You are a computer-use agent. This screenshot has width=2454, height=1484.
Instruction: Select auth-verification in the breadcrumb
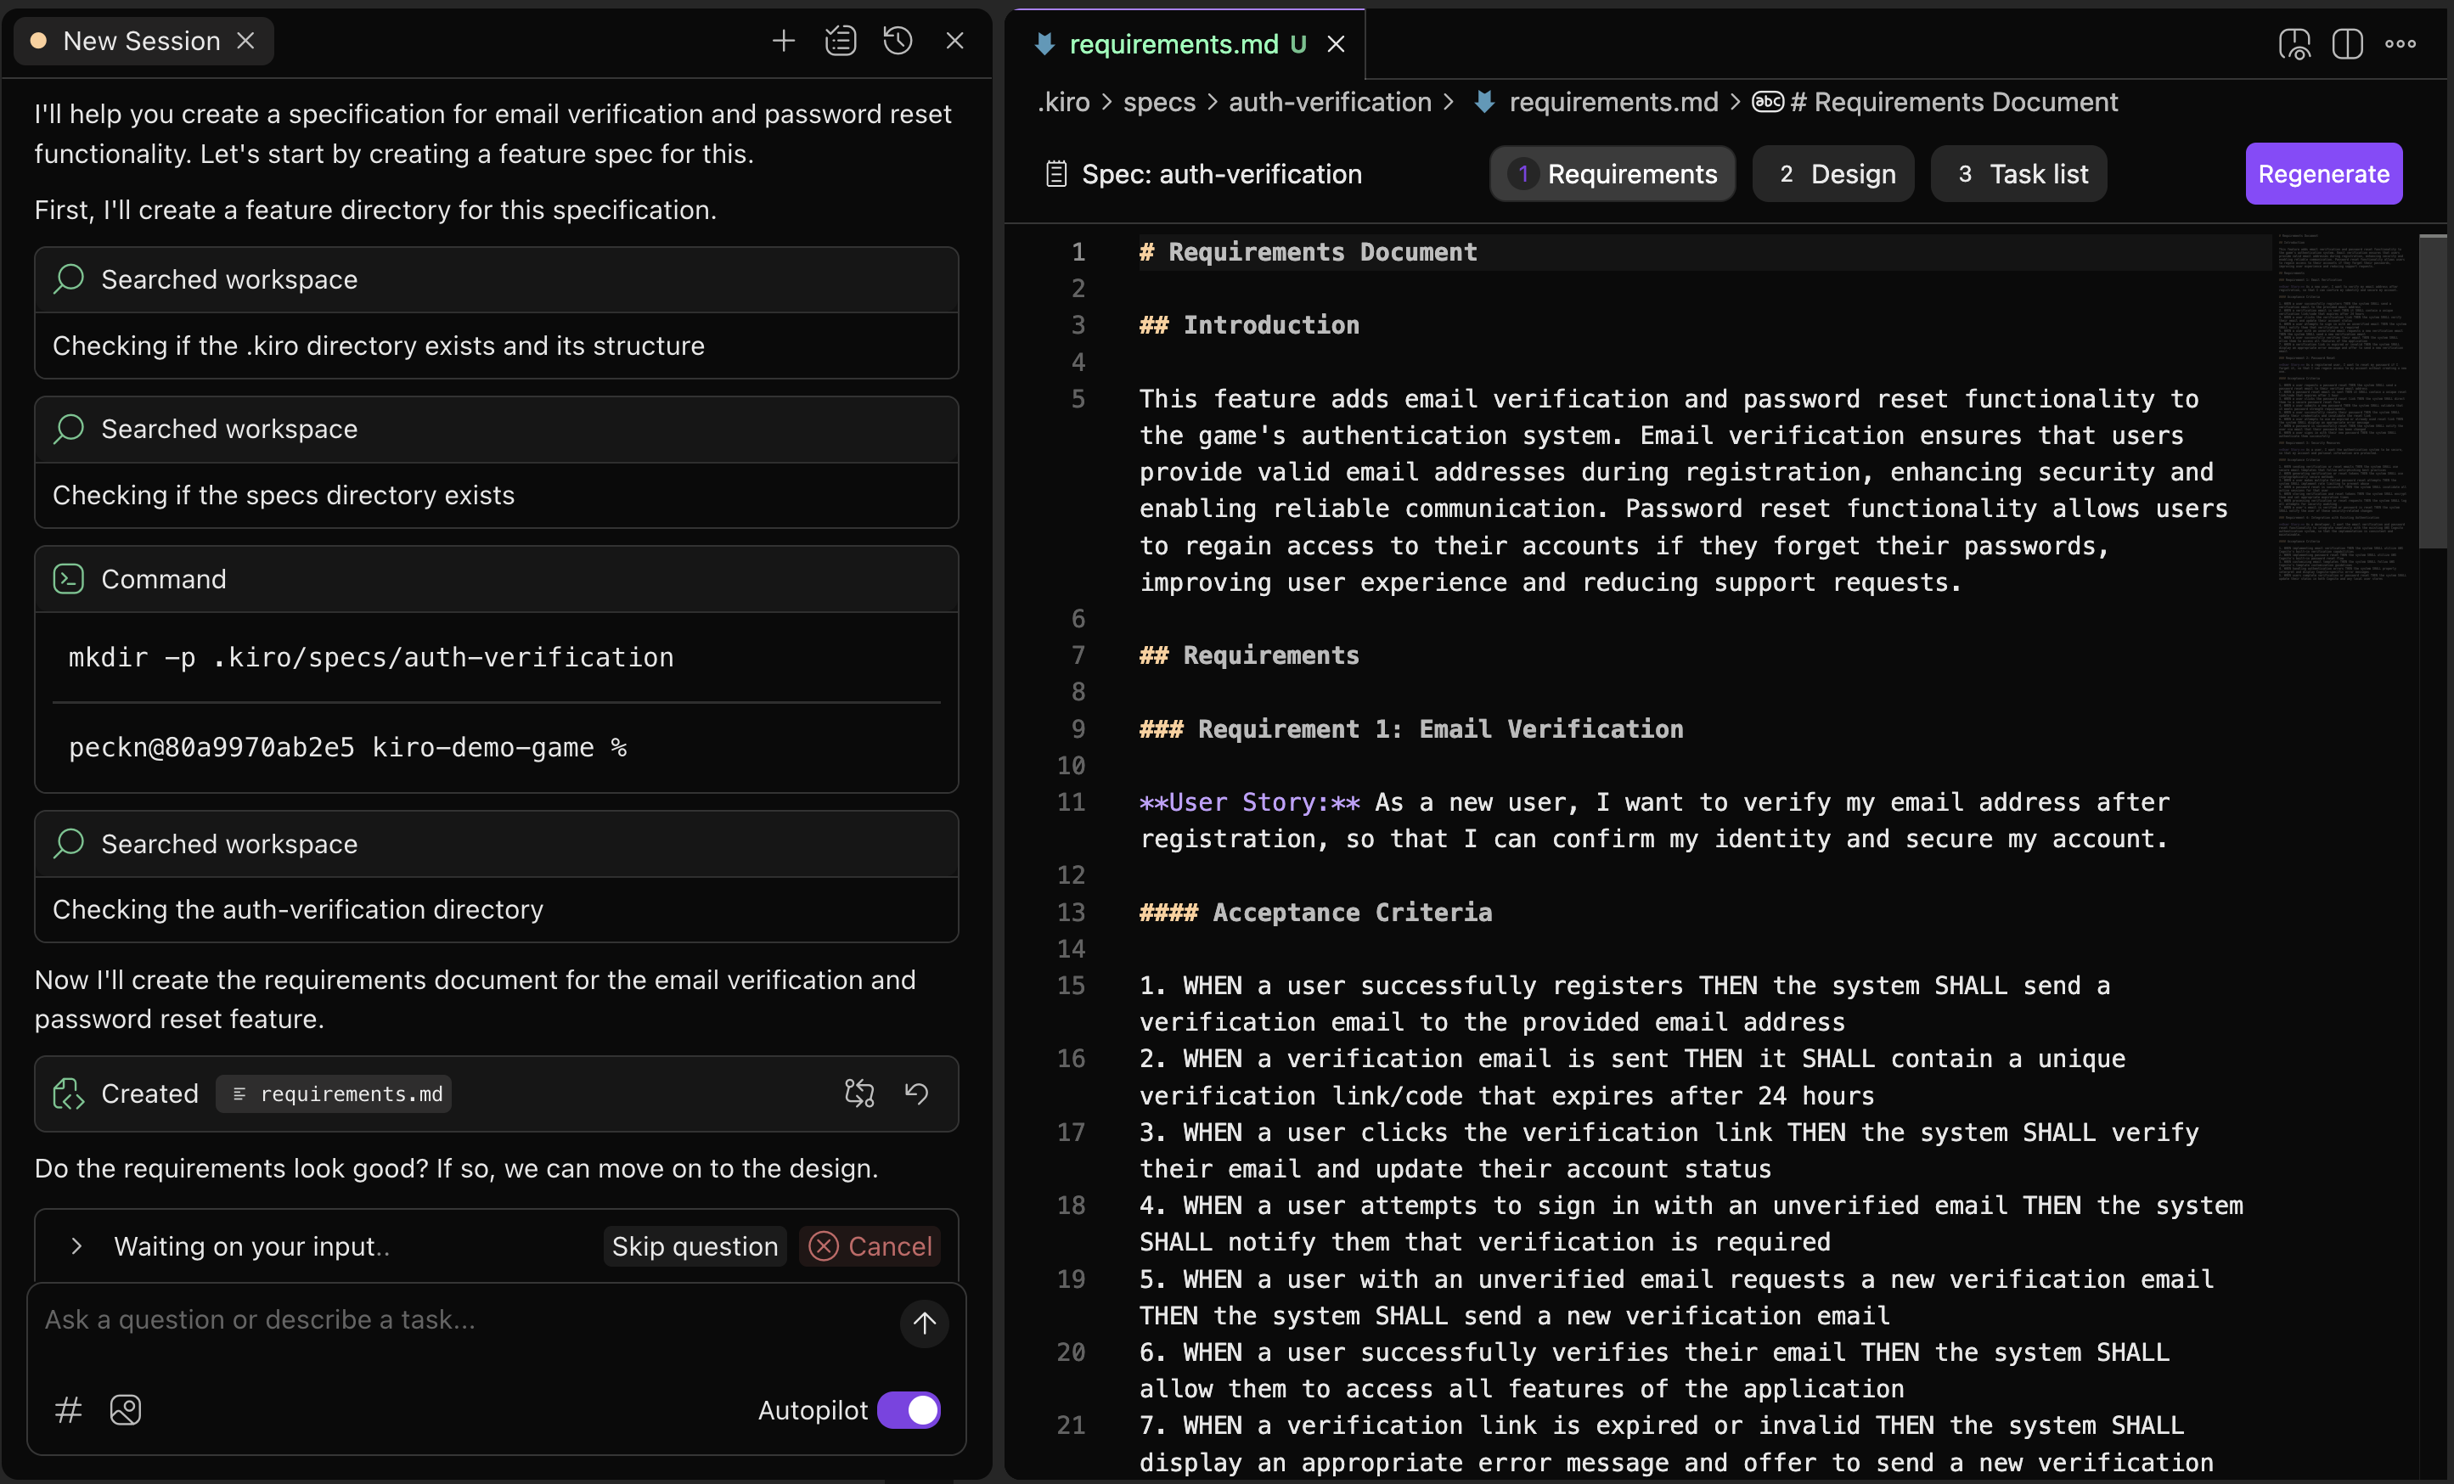[1329, 102]
